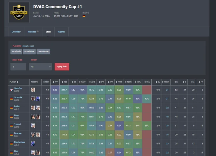
Task: Click Dracule's second agent icon
Action: (38, 135)
